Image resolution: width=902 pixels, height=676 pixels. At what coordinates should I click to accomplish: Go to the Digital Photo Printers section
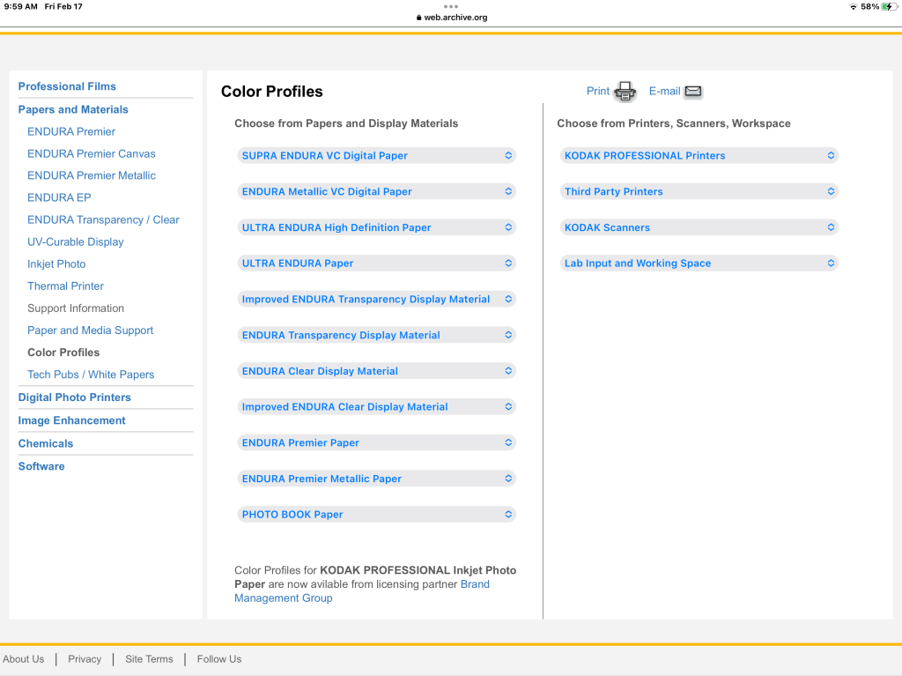pyautogui.click(x=74, y=397)
